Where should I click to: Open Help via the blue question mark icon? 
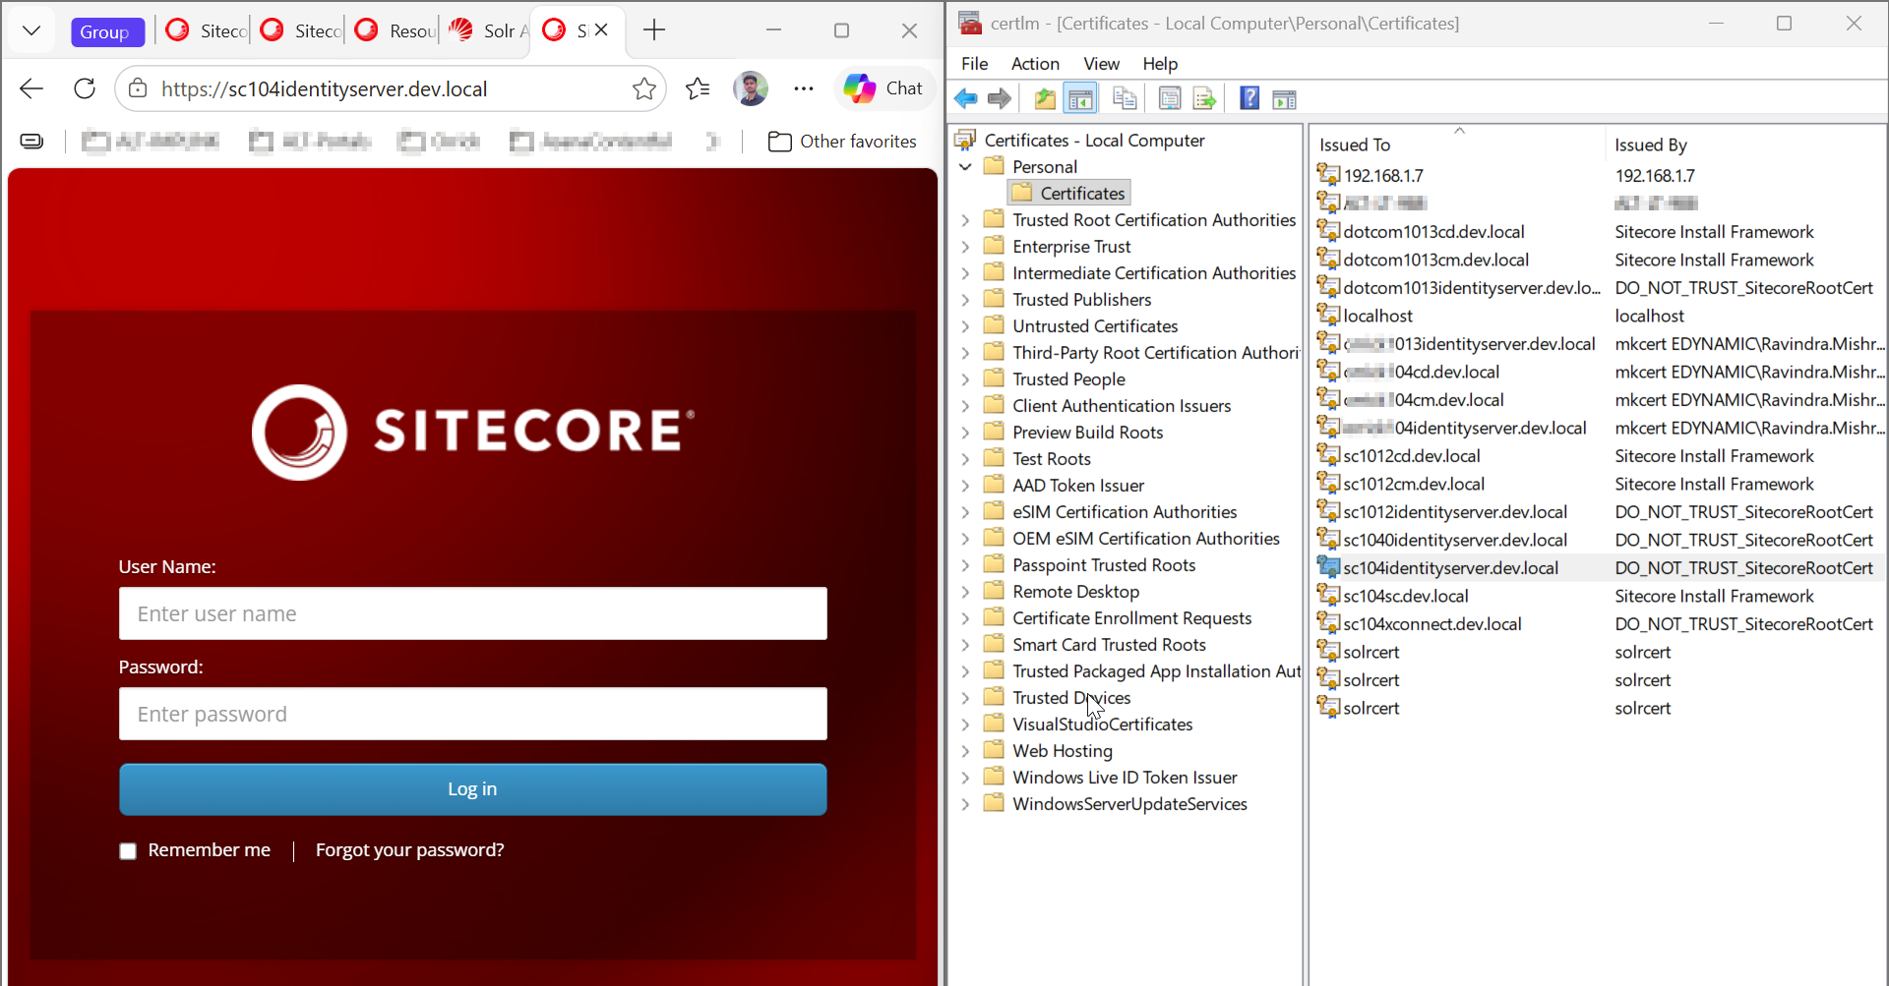1249,98
